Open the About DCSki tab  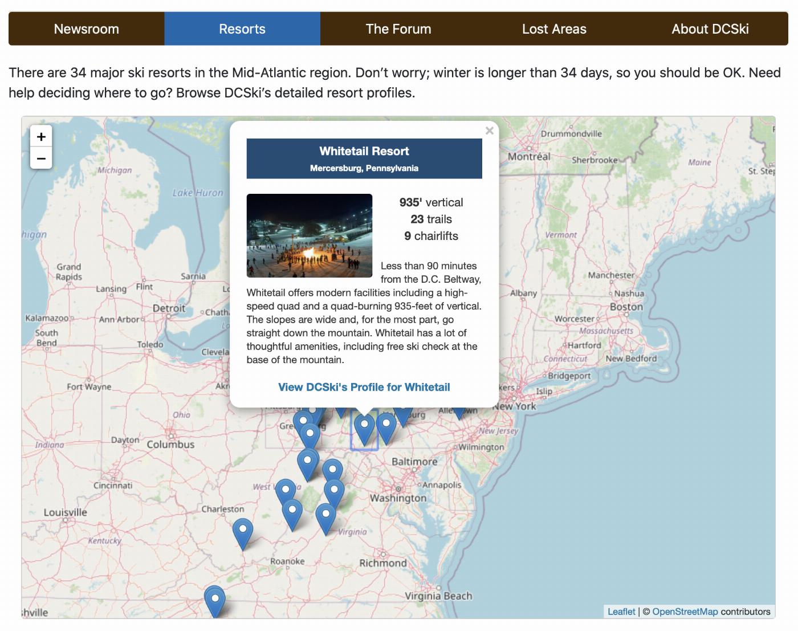pyautogui.click(x=710, y=29)
